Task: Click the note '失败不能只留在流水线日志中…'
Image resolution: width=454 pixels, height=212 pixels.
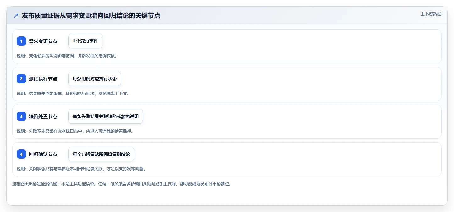Action: (x=75, y=131)
